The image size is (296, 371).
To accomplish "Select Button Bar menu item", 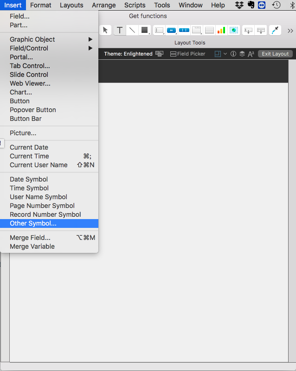I will (49, 119).
